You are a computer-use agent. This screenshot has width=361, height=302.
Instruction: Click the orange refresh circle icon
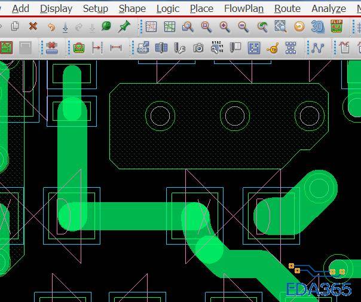click(299, 27)
